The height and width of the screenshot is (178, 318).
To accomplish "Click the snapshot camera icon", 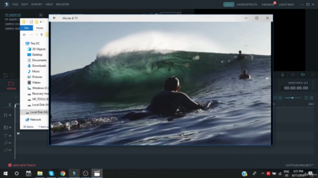I will coord(293,75).
